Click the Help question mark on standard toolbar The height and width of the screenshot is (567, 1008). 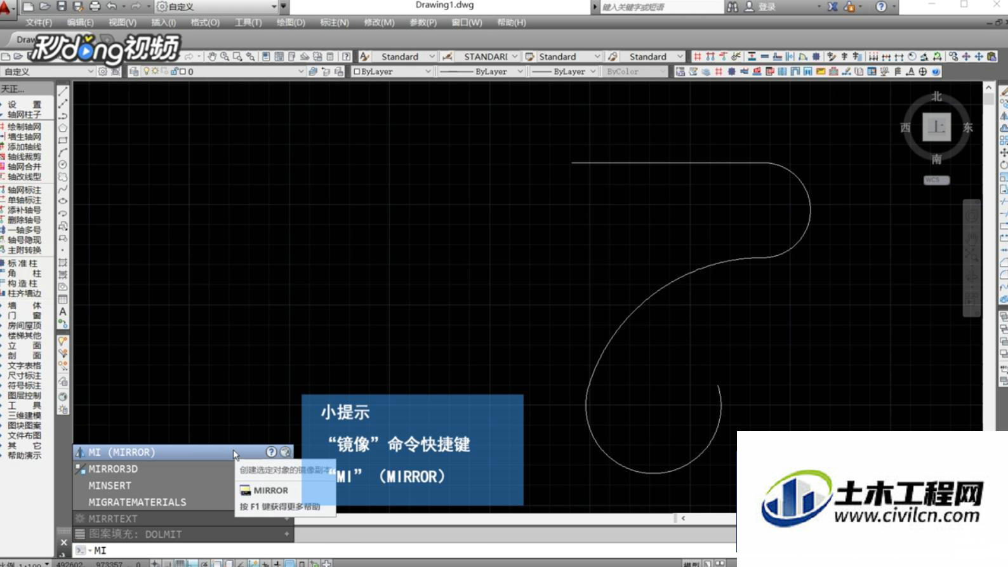click(346, 57)
